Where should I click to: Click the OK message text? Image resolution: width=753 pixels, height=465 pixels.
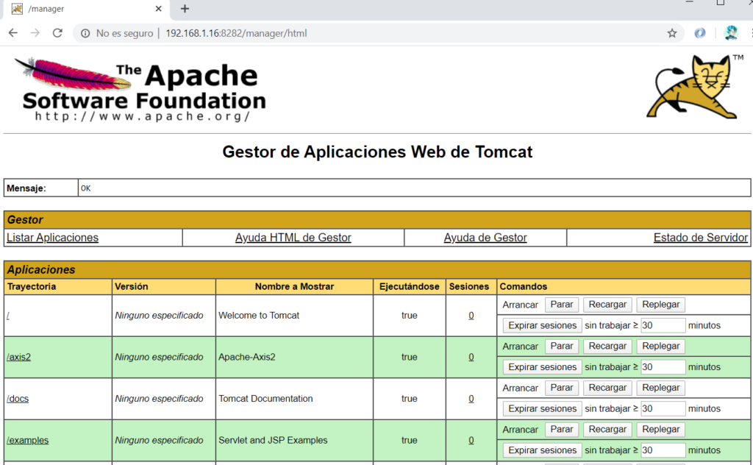click(85, 188)
